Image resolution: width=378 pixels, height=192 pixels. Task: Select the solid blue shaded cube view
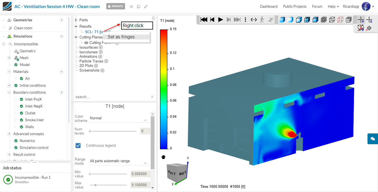click(x=282, y=20)
